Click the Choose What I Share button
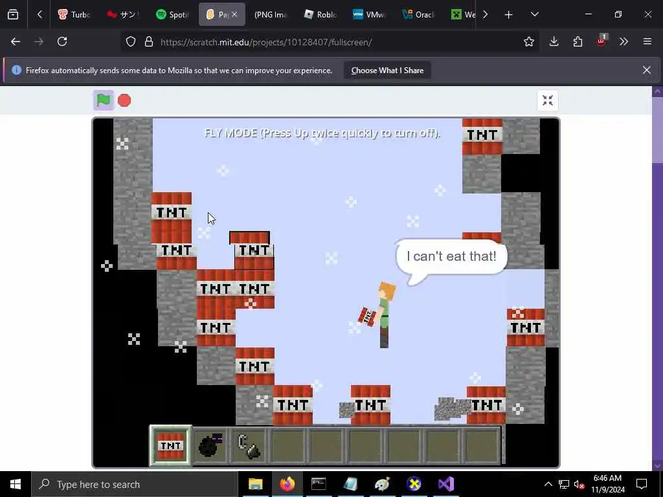 387,71
